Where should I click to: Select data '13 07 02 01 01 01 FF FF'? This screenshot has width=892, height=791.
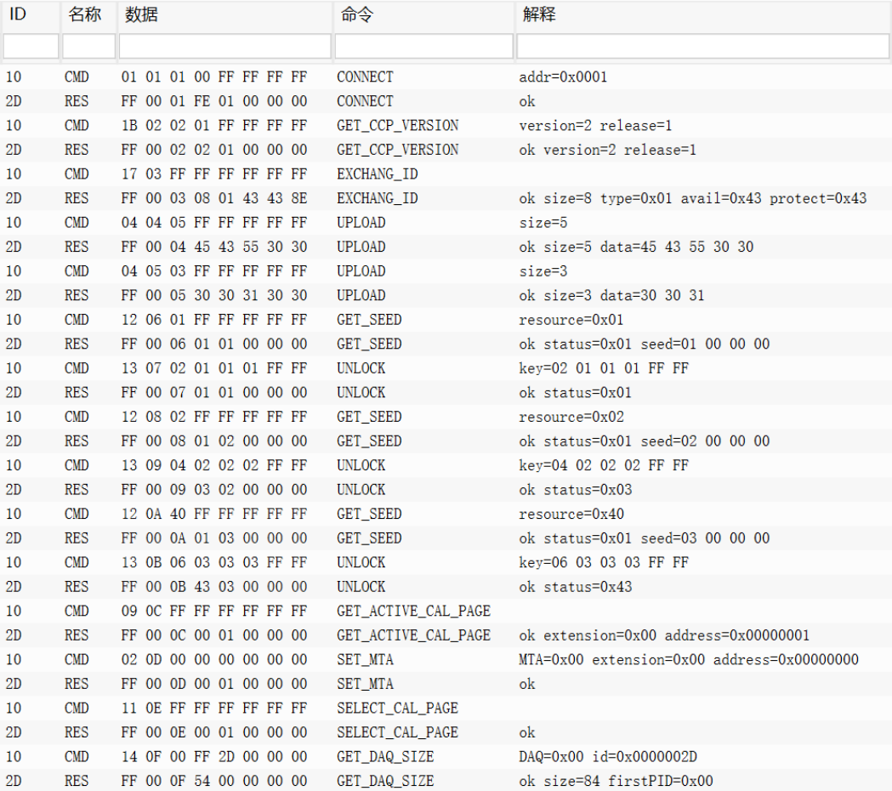(x=214, y=368)
